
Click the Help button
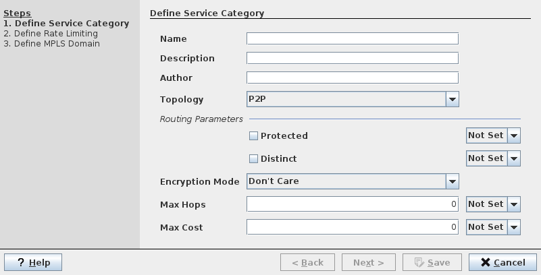[33, 262]
